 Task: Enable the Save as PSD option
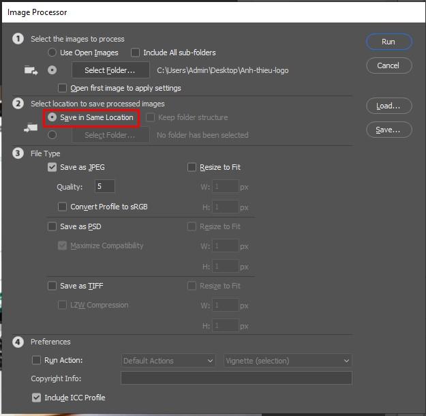click(x=52, y=226)
